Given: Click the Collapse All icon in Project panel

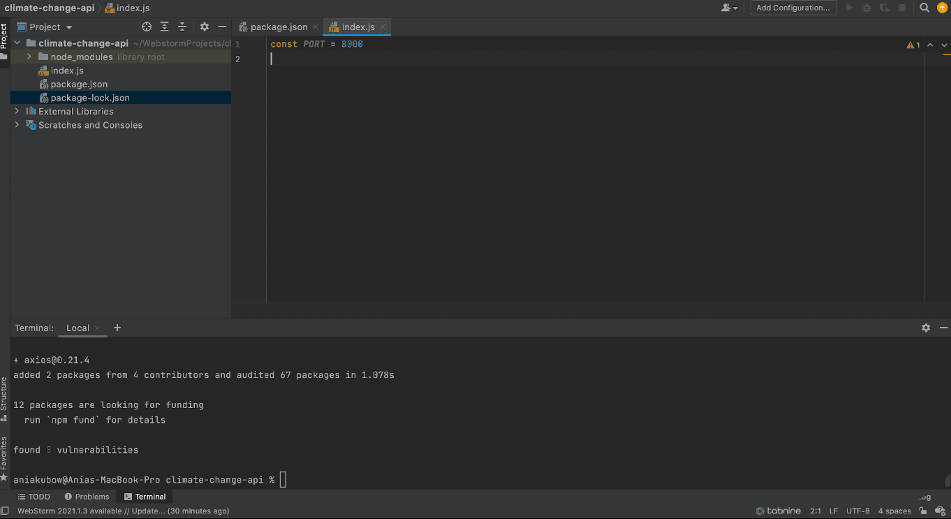Looking at the screenshot, I should [182, 27].
